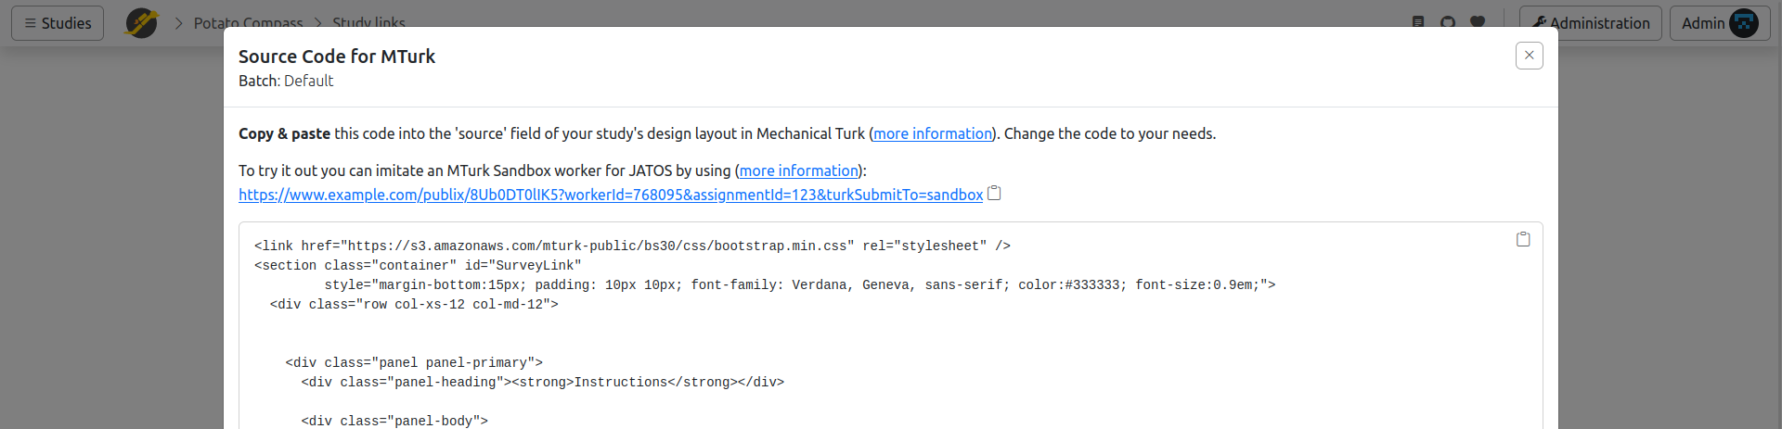Image resolution: width=1782 pixels, height=429 pixels.
Task: Go to Study links breadcrumb
Action: pyautogui.click(x=368, y=23)
